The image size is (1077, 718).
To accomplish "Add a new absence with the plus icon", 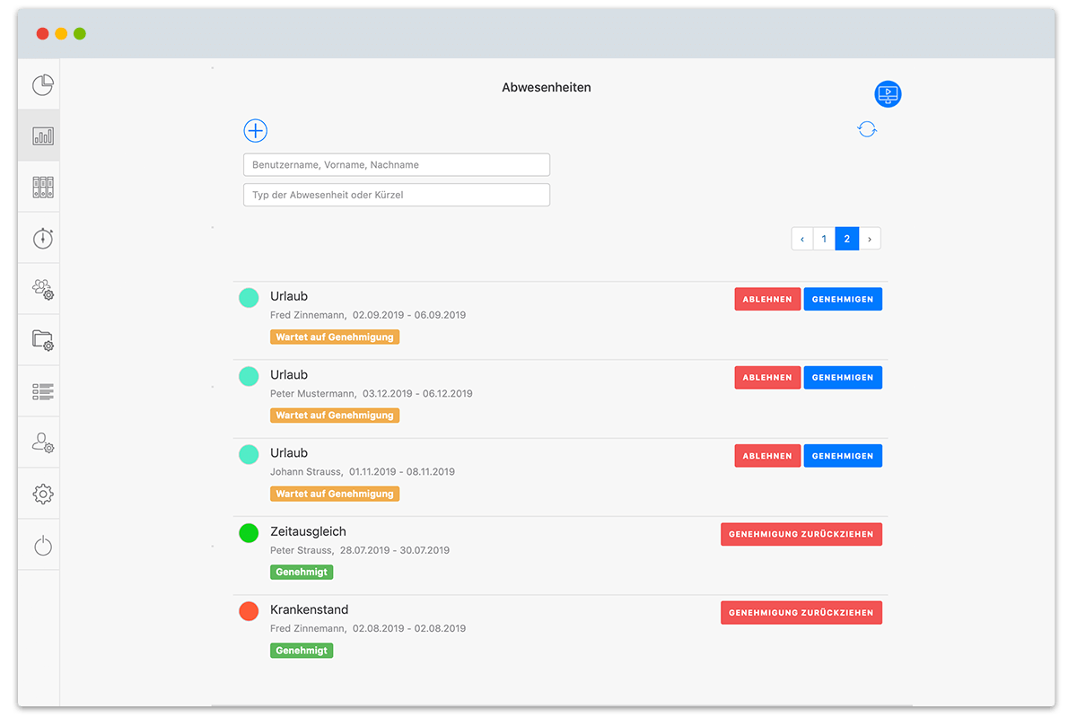I will click(x=255, y=130).
